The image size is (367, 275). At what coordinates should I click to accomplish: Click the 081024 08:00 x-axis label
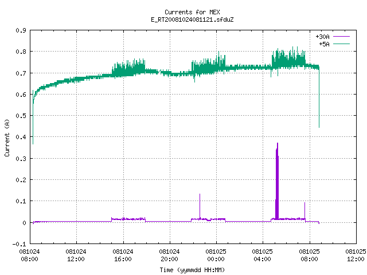(29, 255)
